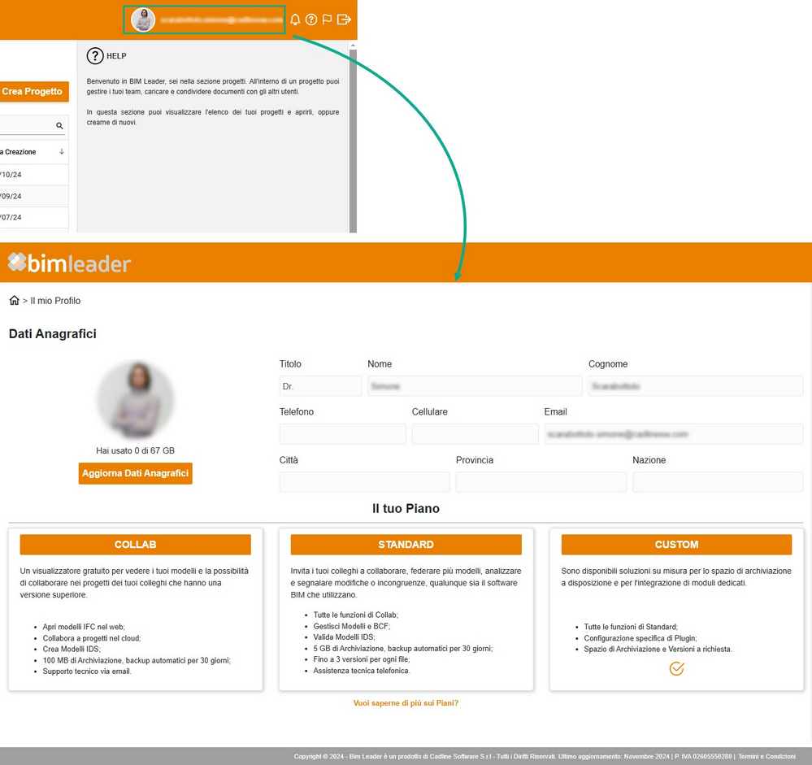Click the project row dated /09/24
The image size is (812, 765).
click(34, 196)
